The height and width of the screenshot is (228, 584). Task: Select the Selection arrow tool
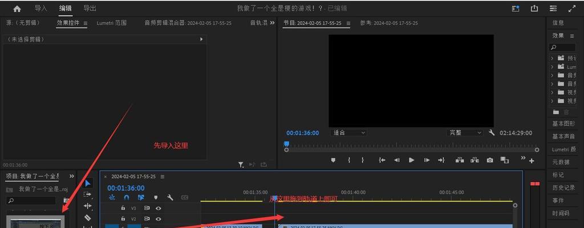point(87,183)
